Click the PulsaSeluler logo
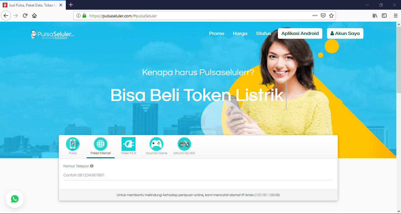 pos(53,34)
